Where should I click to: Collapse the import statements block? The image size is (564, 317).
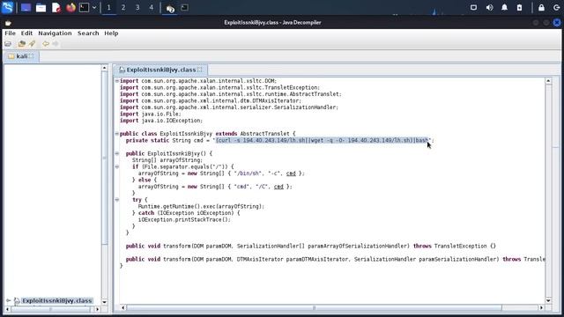pyautogui.click(x=117, y=81)
